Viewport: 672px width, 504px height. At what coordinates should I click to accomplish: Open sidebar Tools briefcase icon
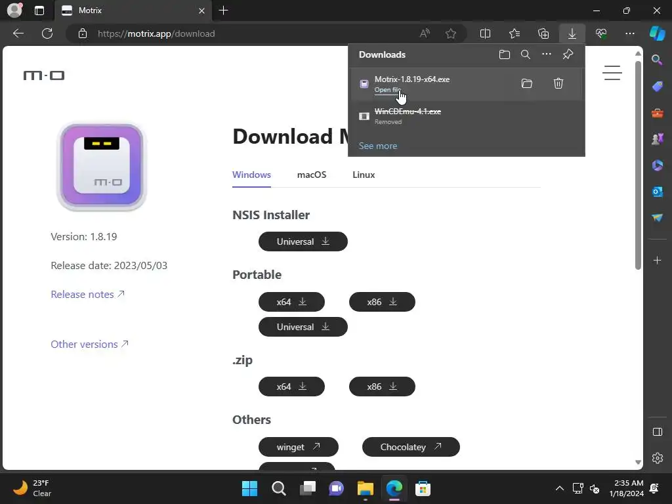[x=657, y=113]
